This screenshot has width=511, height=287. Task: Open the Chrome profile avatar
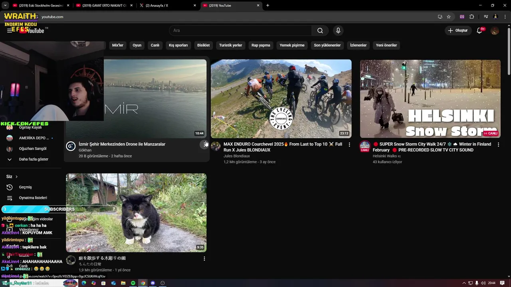(x=495, y=17)
